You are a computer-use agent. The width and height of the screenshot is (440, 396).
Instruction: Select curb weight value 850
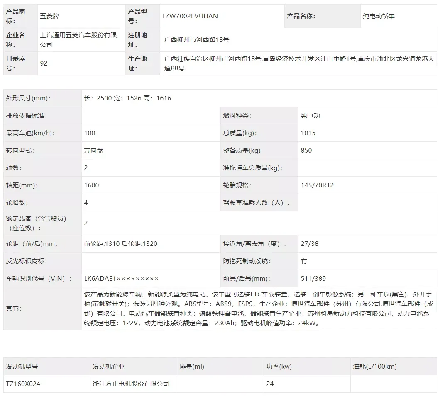pos(306,150)
